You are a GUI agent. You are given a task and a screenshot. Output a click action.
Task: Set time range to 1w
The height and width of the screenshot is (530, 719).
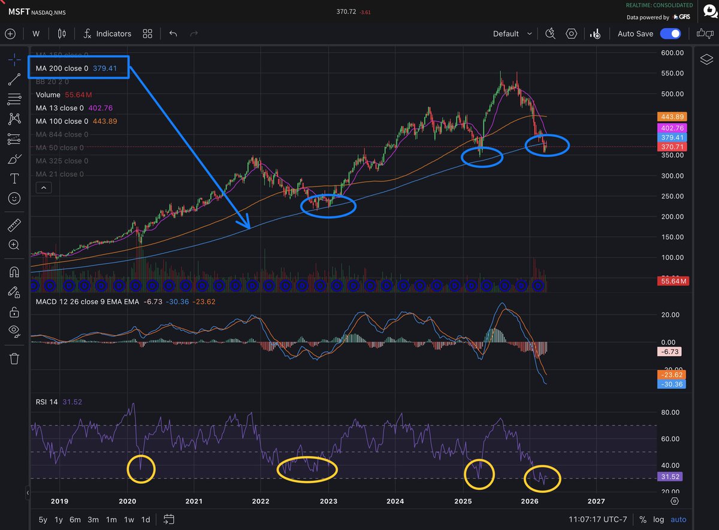[128, 519]
